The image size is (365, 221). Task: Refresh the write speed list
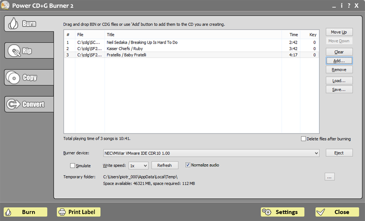pos(165,166)
